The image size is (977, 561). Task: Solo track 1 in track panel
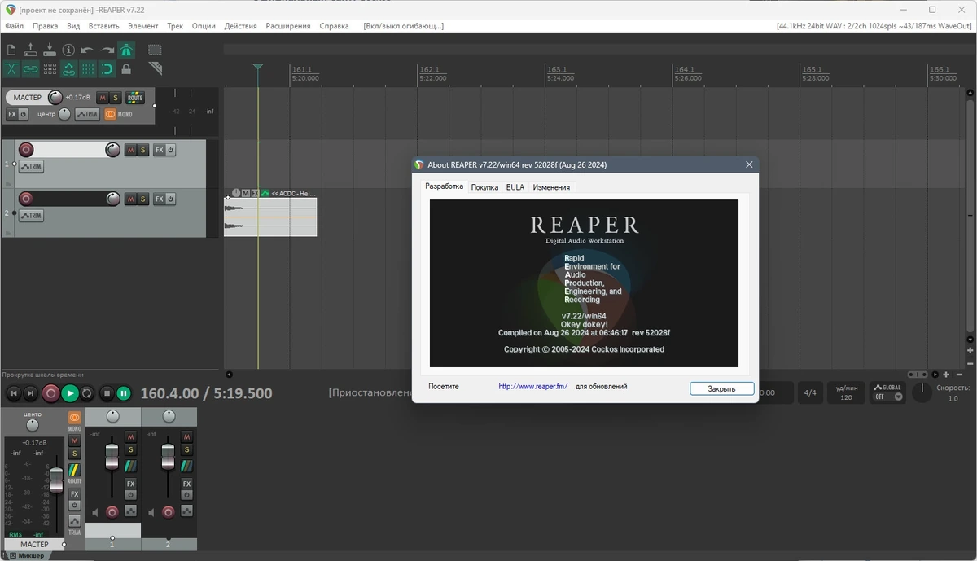pyautogui.click(x=142, y=150)
